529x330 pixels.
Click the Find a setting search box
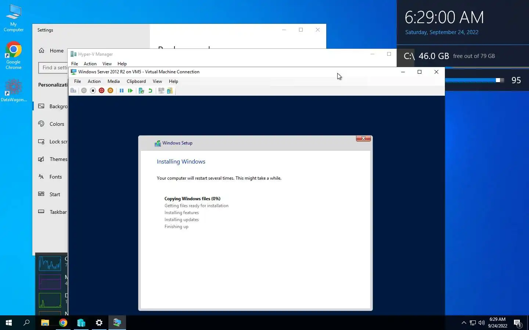(53, 67)
